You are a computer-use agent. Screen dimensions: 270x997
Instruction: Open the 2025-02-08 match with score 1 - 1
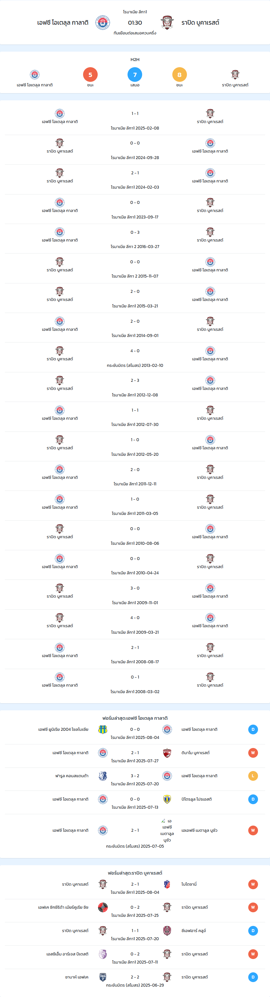click(x=135, y=120)
